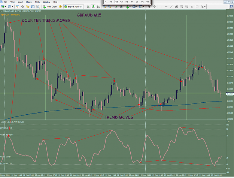Screen dimensions: 234x178
Task: Open the Window menu
Action: 46,2
